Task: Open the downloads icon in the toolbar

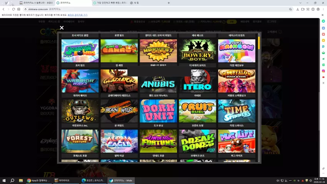Action: 298,9
